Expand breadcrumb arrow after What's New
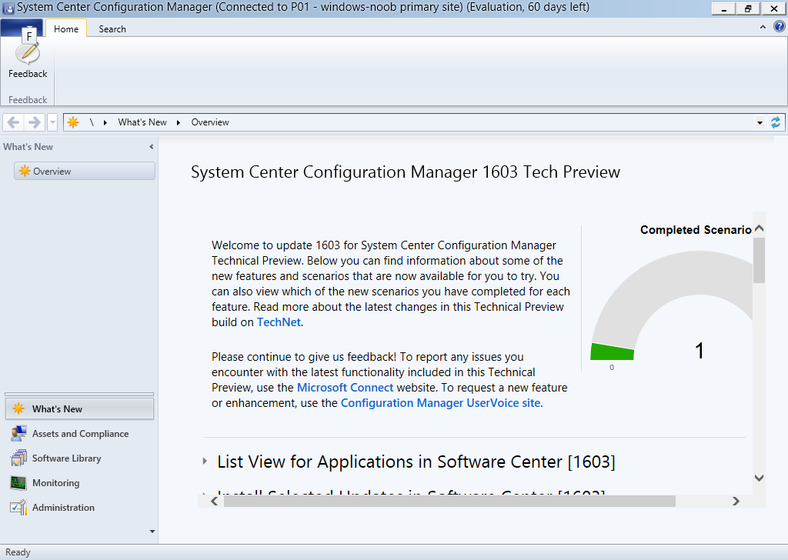 [179, 122]
